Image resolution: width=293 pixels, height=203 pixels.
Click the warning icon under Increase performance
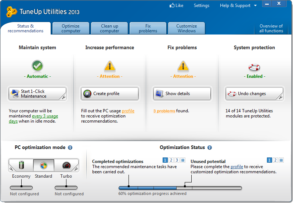tap(110, 66)
